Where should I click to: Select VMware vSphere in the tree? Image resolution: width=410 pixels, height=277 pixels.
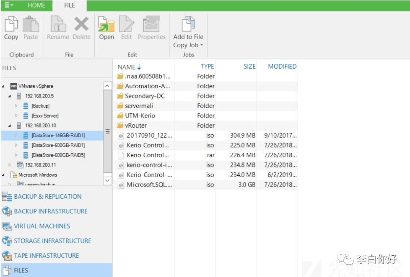(x=36, y=86)
